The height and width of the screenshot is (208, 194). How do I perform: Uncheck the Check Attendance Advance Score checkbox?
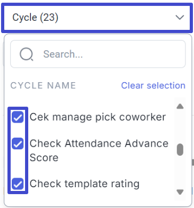click(x=18, y=143)
